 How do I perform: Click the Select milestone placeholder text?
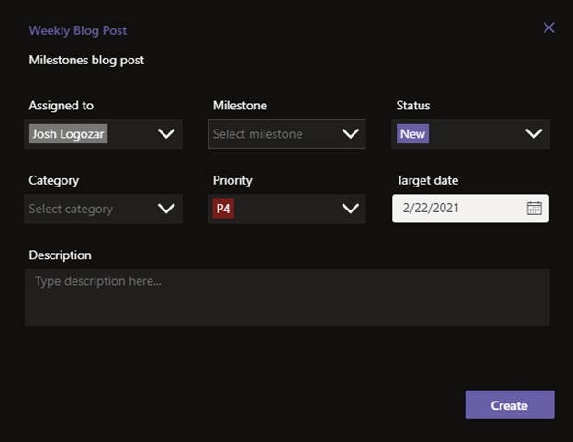pos(258,134)
